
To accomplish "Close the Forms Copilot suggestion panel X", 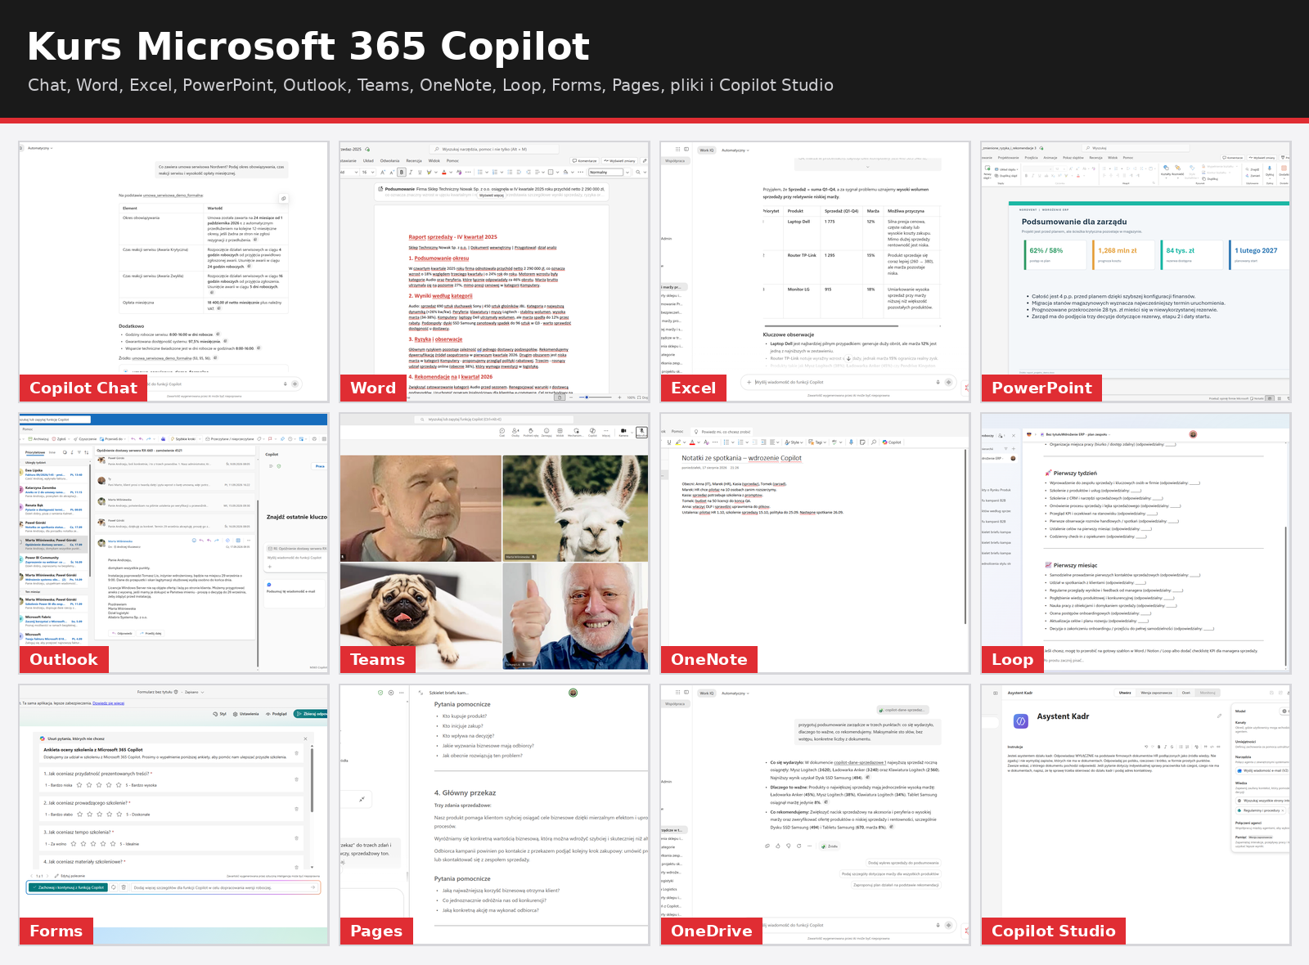I will pos(305,738).
